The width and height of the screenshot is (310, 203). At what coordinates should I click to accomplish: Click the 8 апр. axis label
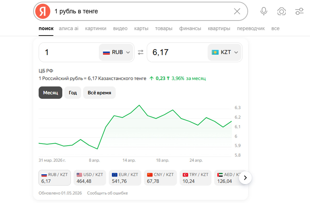pyautogui.click(x=94, y=160)
